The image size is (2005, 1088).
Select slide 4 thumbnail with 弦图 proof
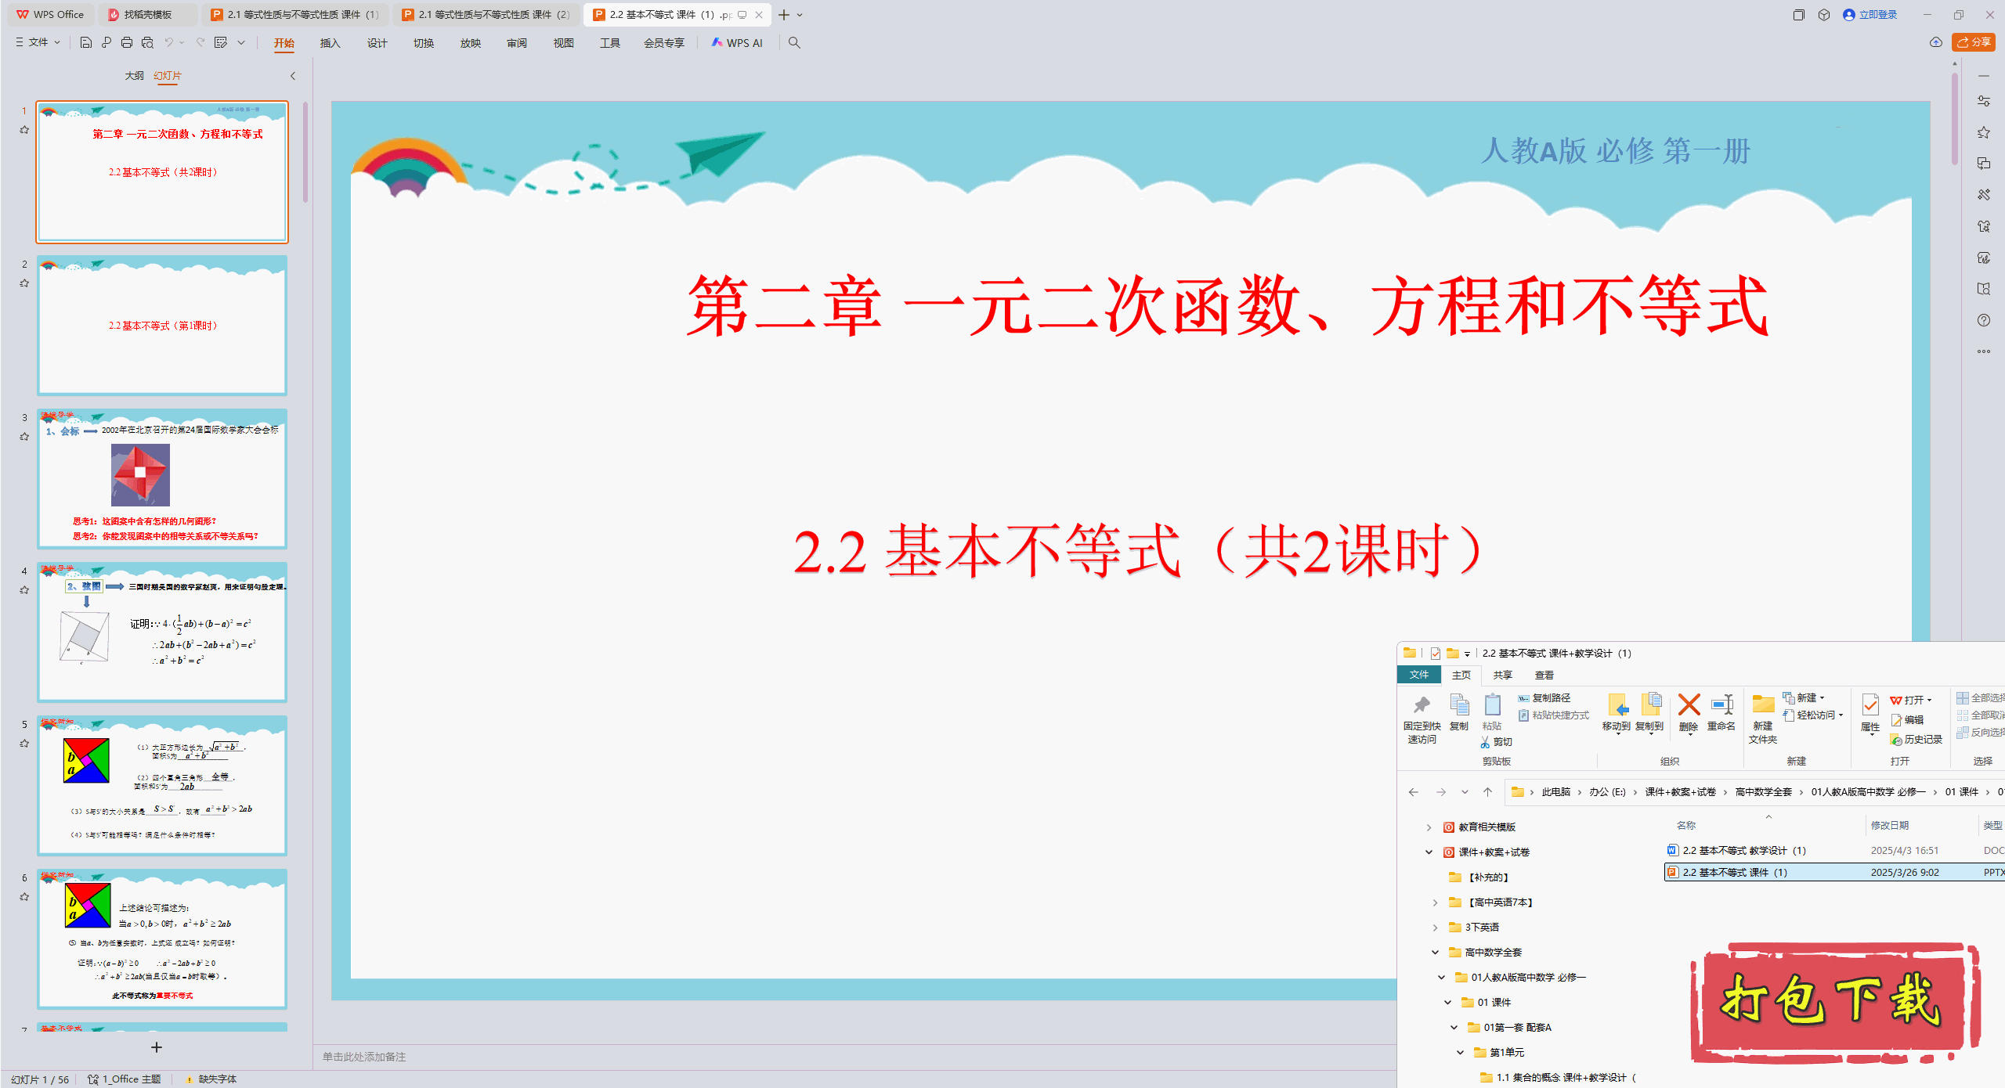[x=162, y=632]
